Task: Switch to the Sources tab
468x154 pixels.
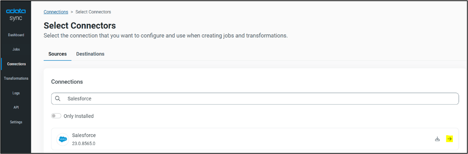Action: [57, 54]
